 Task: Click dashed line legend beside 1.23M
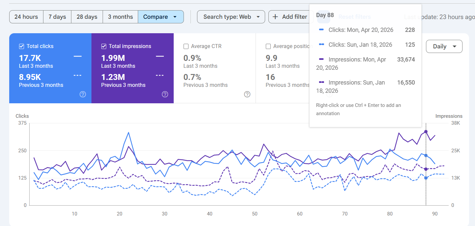[x=160, y=75]
